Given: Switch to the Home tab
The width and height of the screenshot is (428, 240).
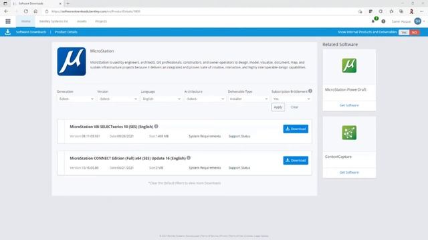Looking at the screenshot, I should point(26,21).
